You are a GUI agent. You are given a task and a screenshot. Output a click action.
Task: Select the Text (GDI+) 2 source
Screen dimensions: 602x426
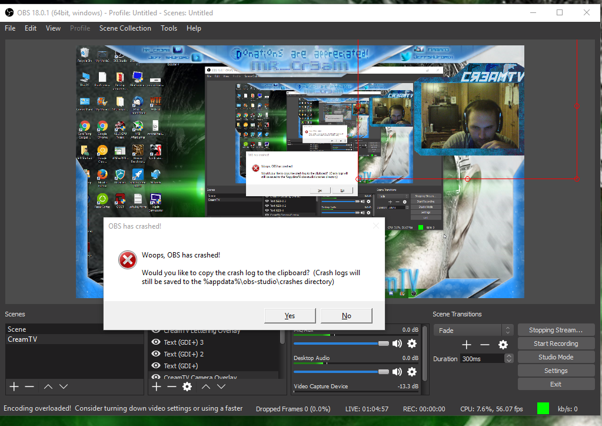click(184, 354)
